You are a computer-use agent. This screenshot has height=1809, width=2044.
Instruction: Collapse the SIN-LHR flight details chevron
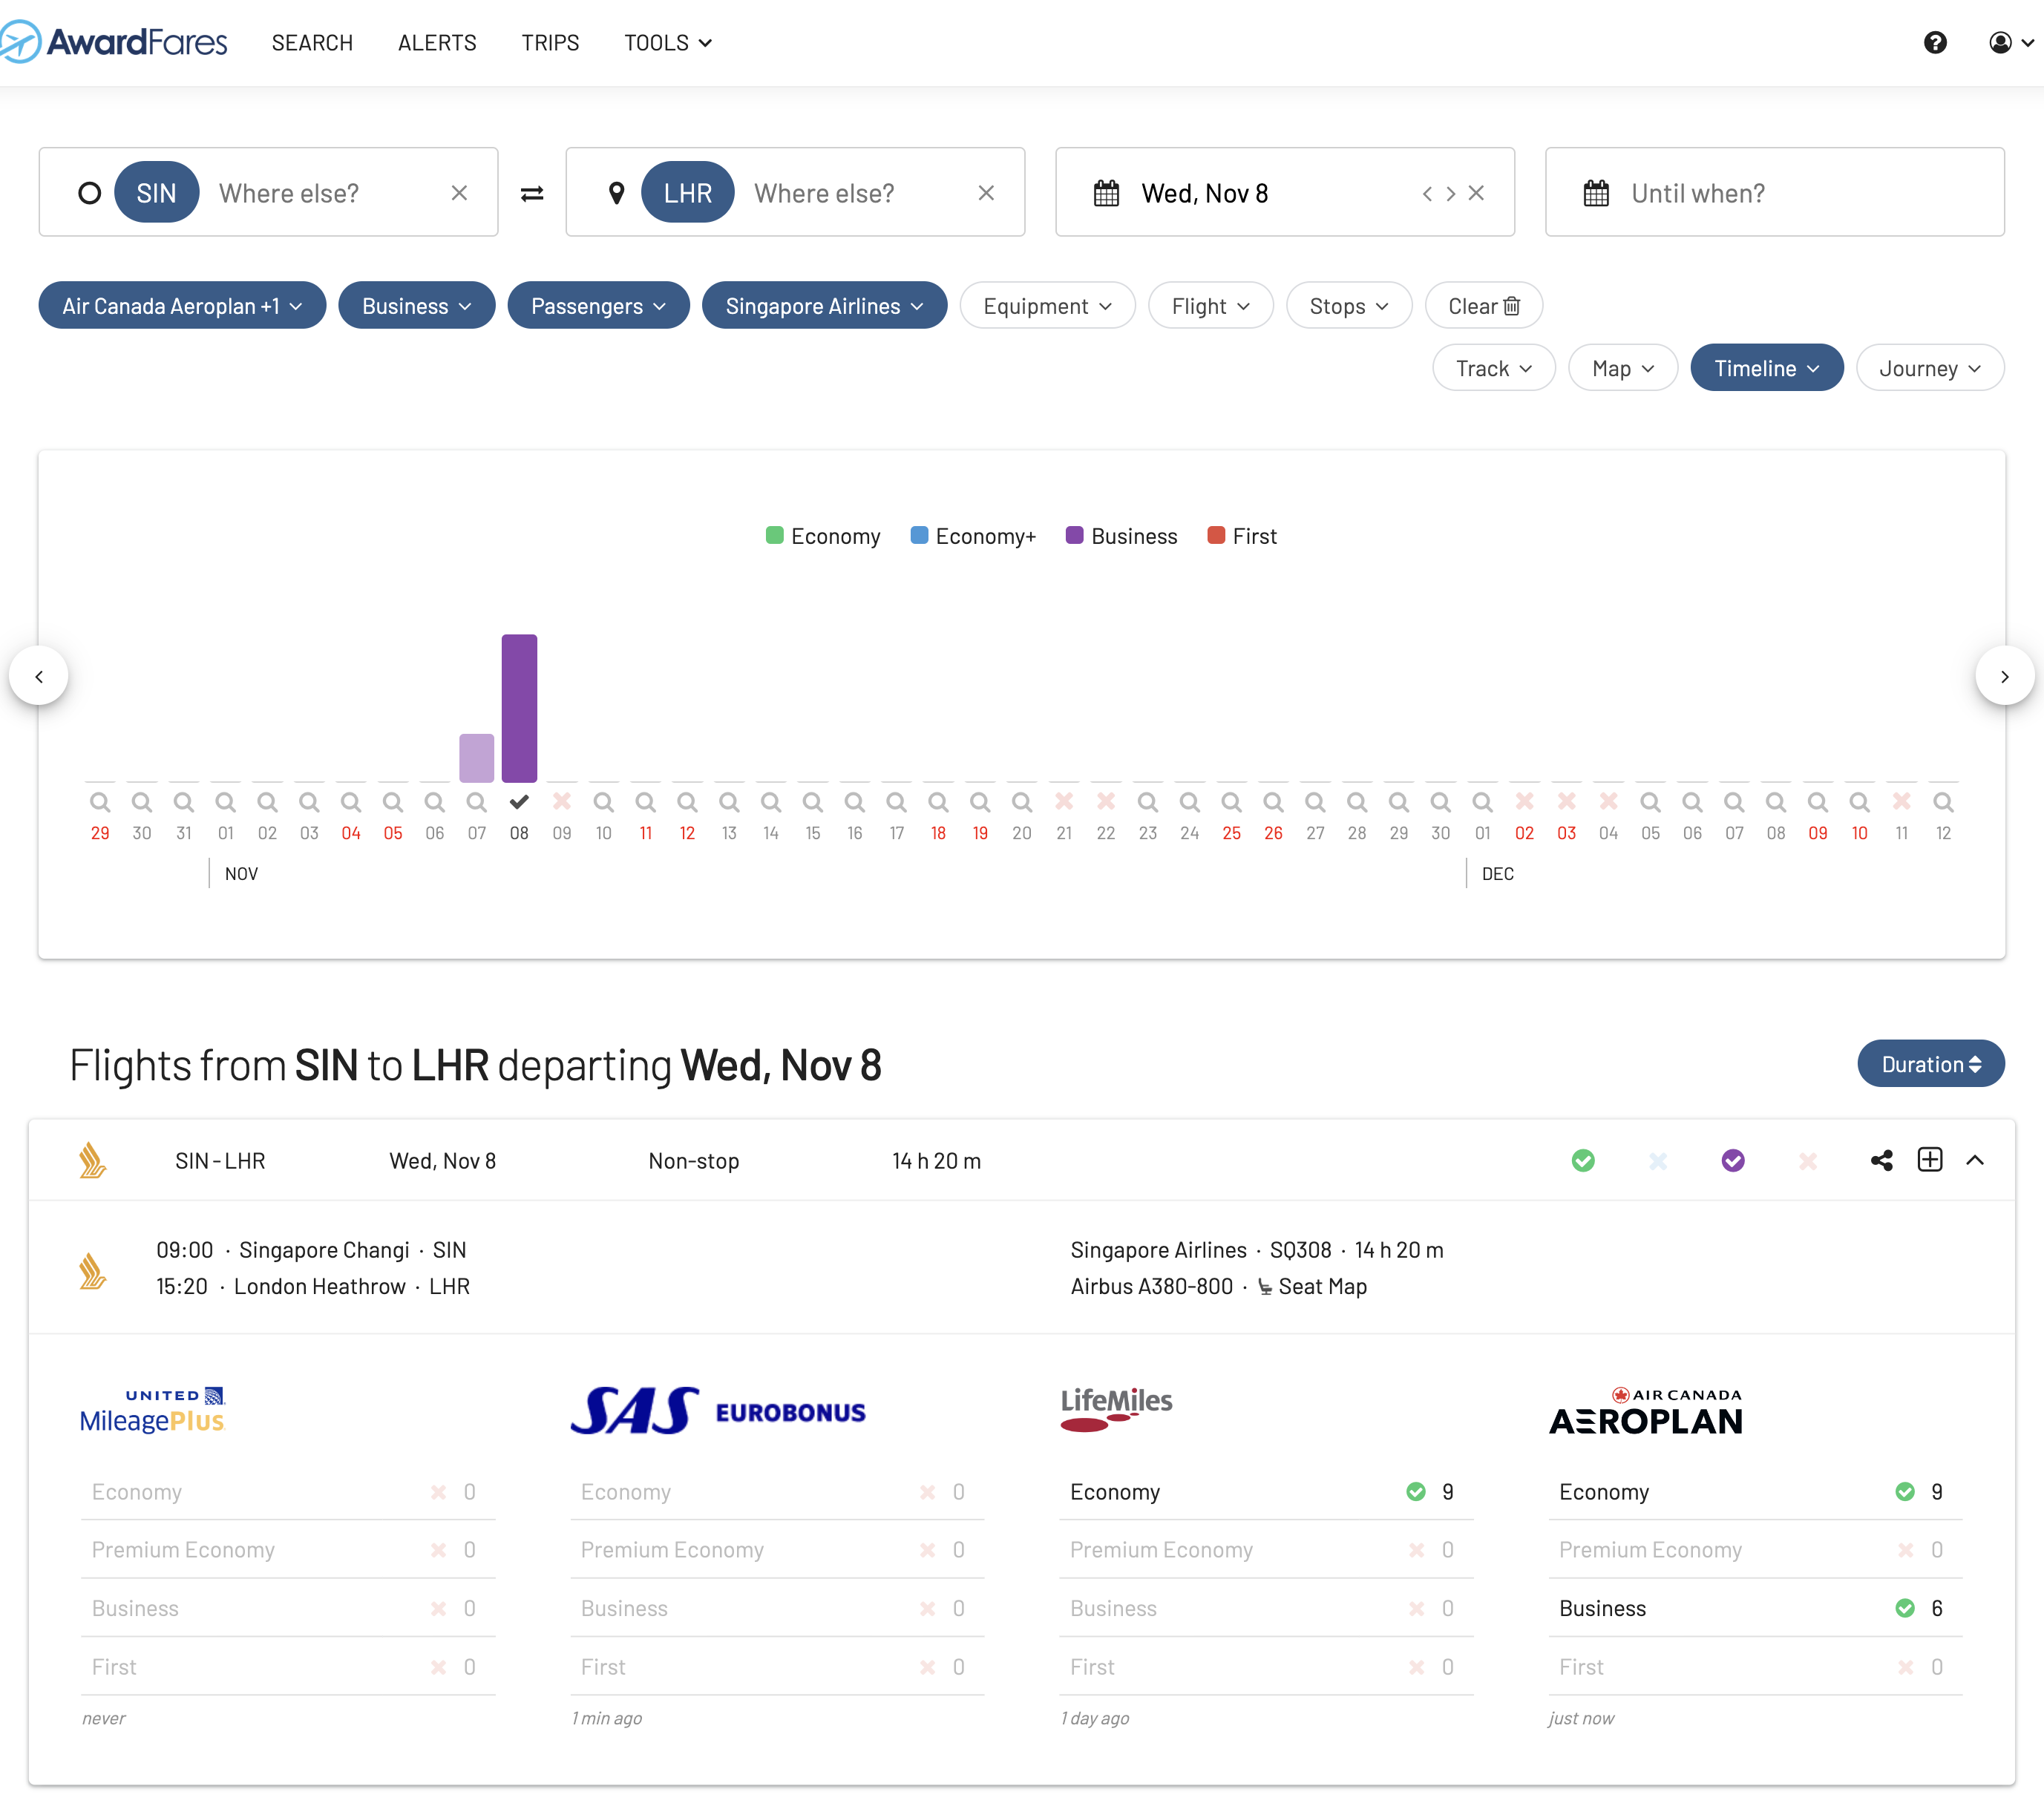click(x=1975, y=1160)
